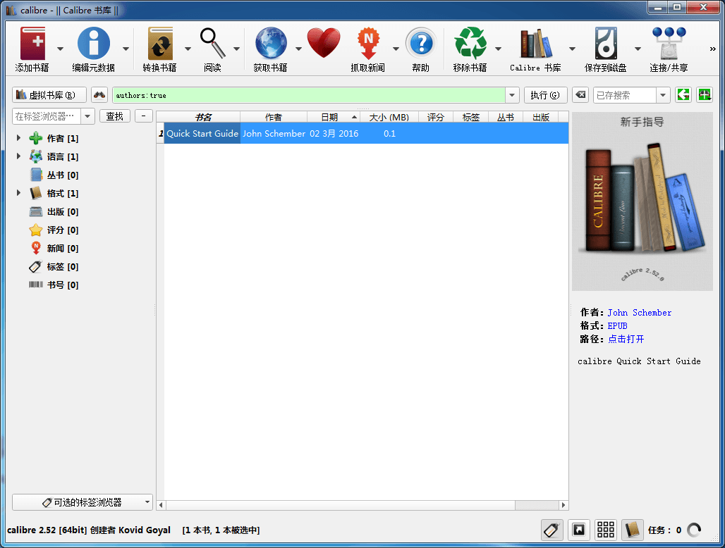The image size is (725, 548).
Task: Open Edit metadata blue info icon
Action: [x=93, y=44]
